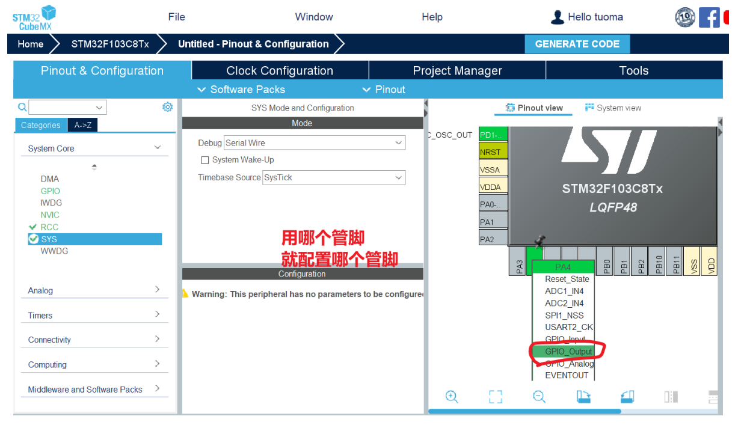
Task: Click the System view grid icon
Action: pos(589,107)
